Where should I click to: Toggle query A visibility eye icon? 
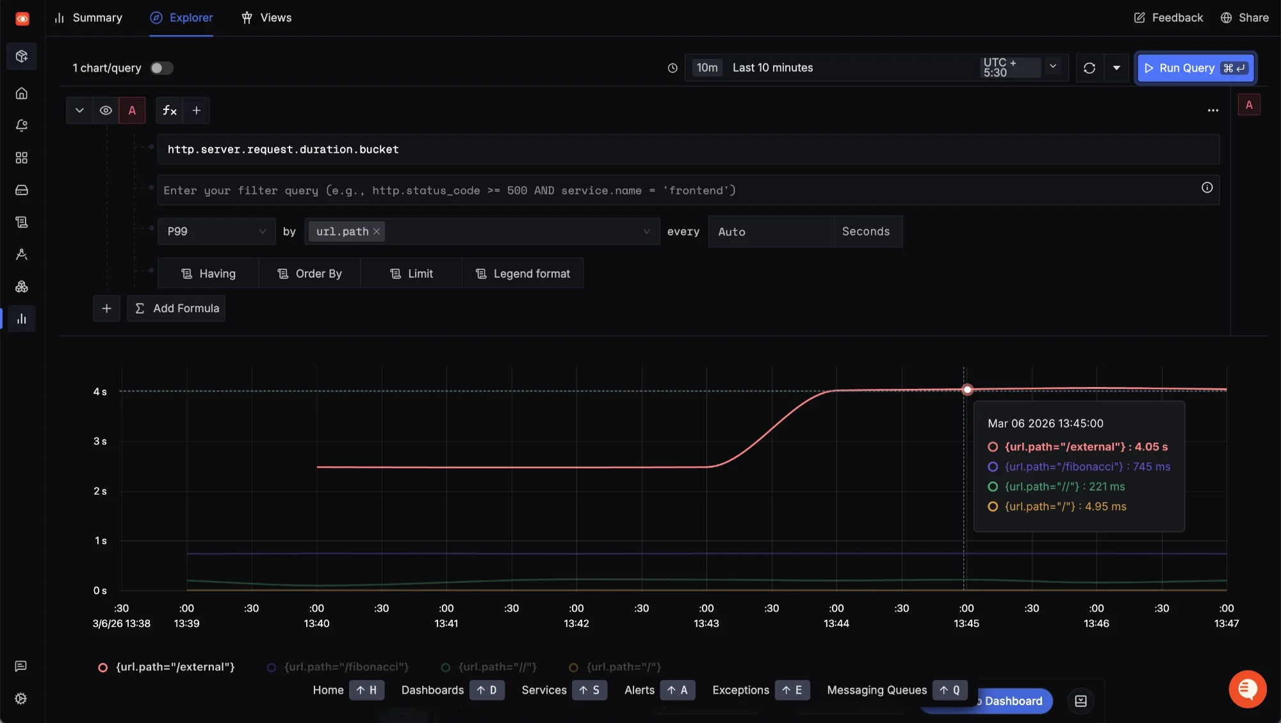coord(106,111)
